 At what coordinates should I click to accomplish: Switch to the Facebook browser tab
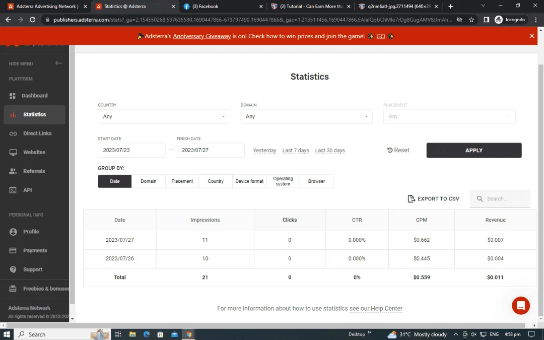pos(222,6)
